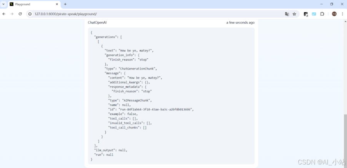The height and width of the screenshot is (168, 347).
Task: Click the vertical page scrollbar thumb
Action: (x=345, y=138)
